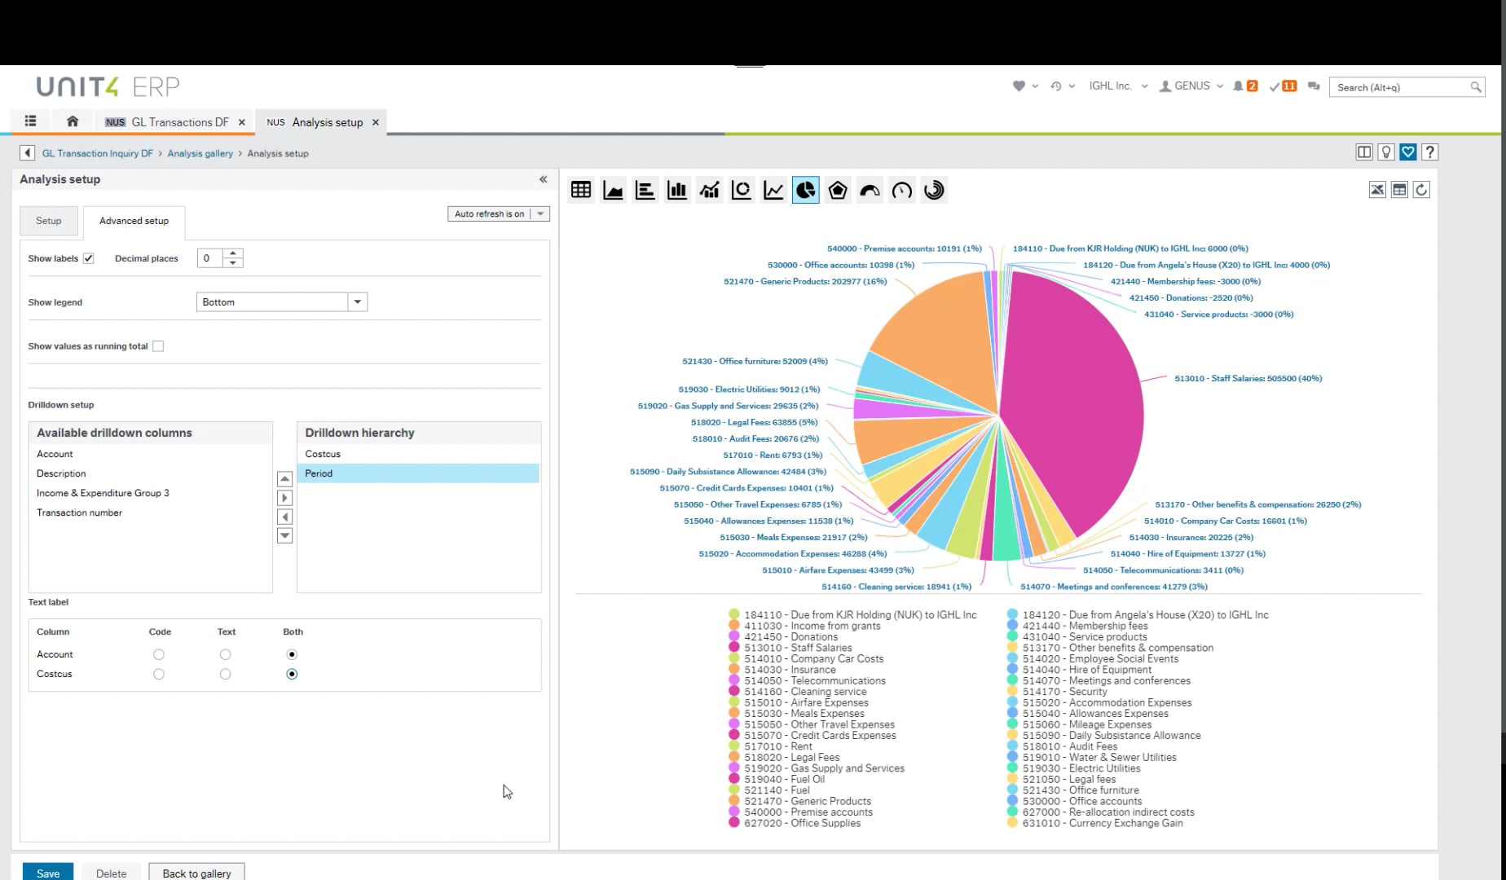This screenshot has height=880, width=1506.
Task: Select Text radio for Account
Action: (226, 654)
